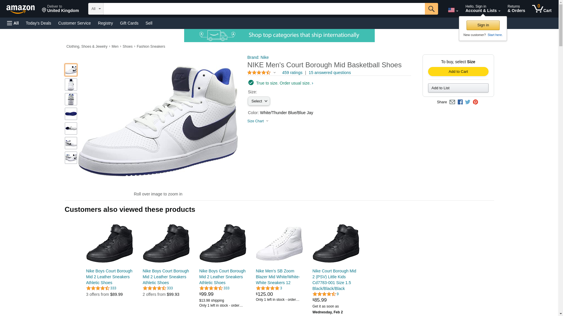This screenshot has height=316, width=563.
Task: Share product on Facebook
Action: point(460,102)
